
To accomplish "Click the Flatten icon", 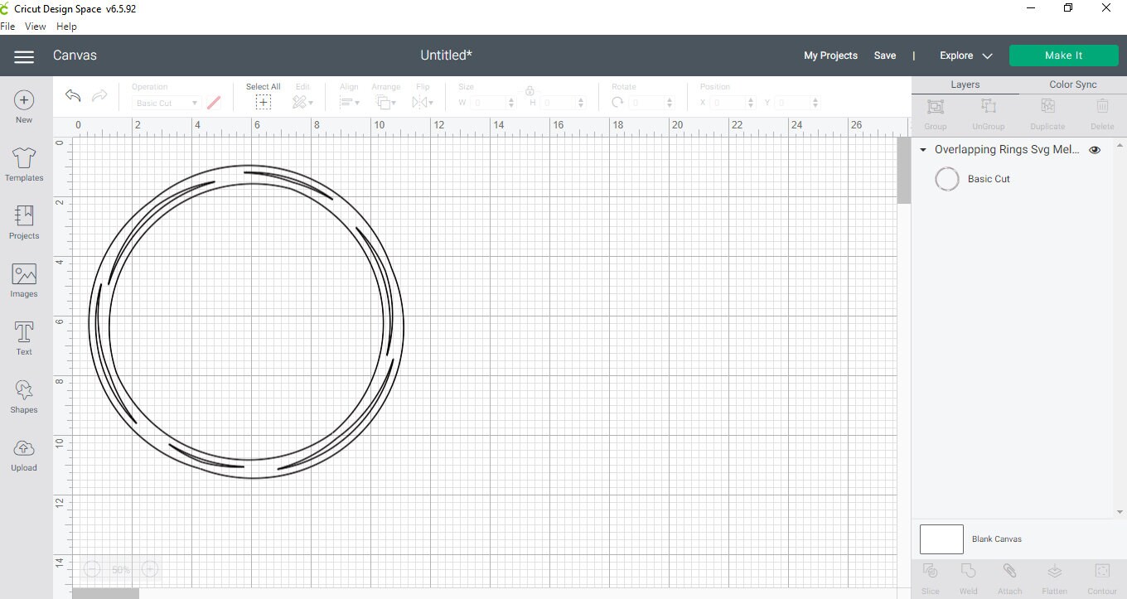I will pos(1054,576).
